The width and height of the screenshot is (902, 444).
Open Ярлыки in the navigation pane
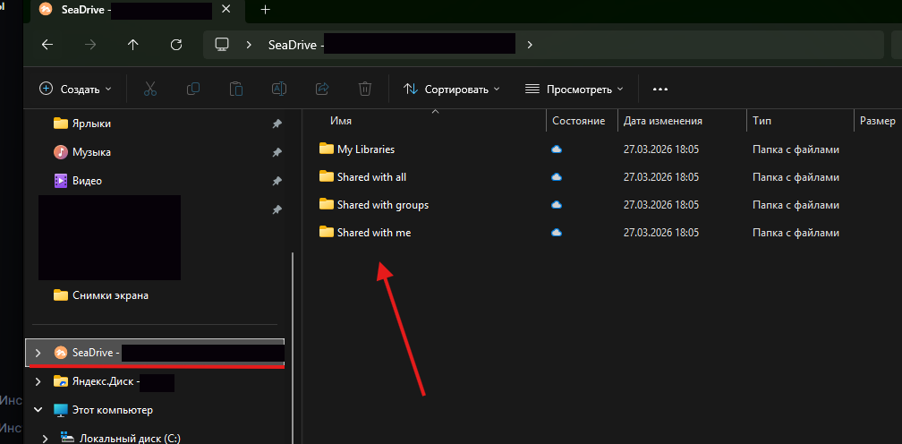tap(91, 123)
